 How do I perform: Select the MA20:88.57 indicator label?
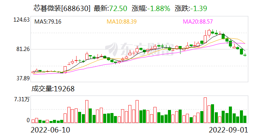(x=198, y=22)
